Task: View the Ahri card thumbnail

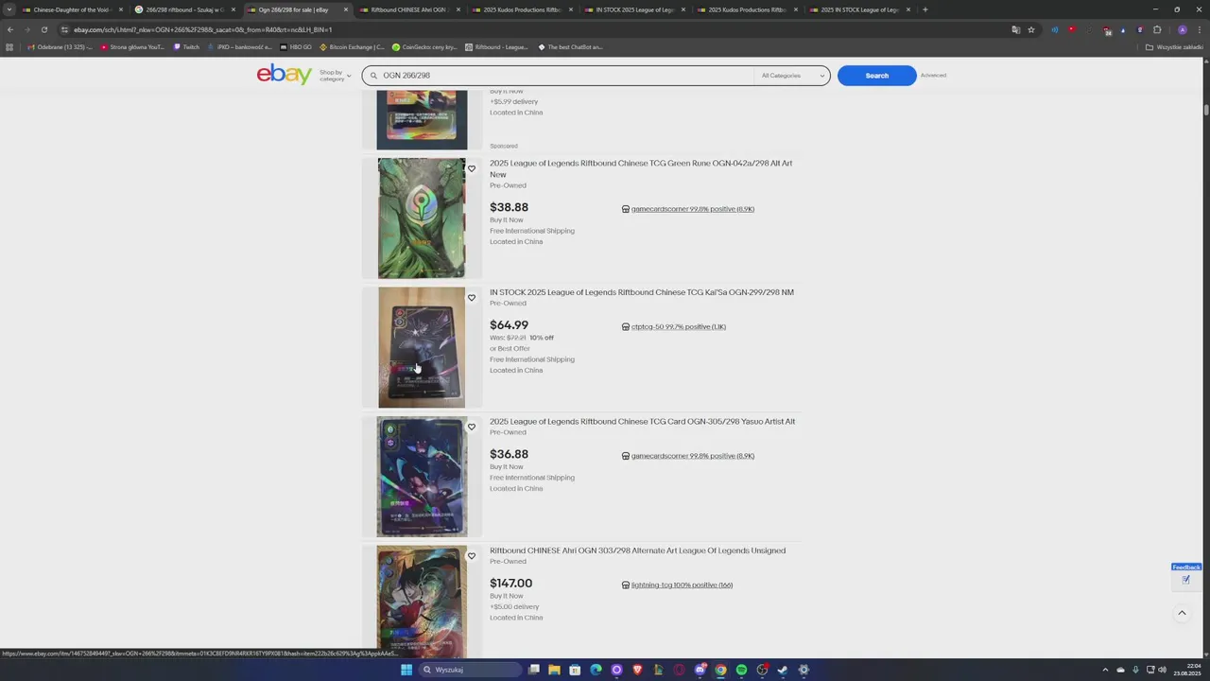Action: pyautogui.click(x=422, y=602)
